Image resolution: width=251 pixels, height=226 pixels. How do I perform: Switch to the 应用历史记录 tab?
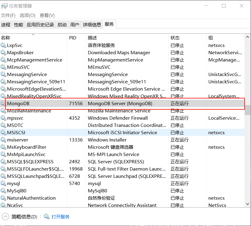[x=40, y=25]
